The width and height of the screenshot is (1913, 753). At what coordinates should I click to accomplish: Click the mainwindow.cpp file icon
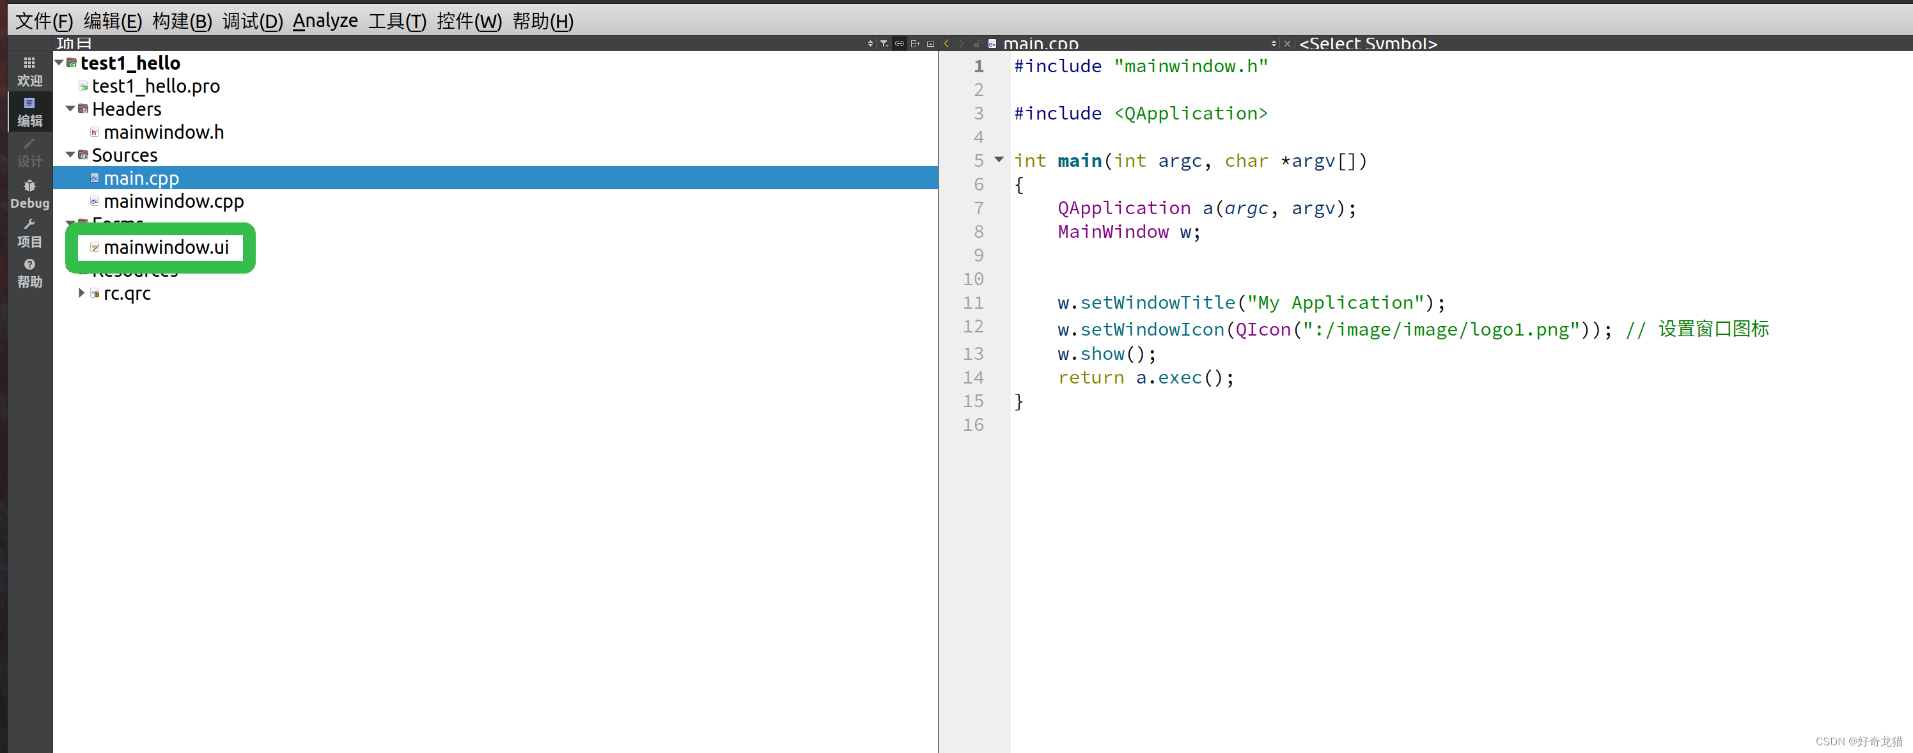[x=95, y=201]
